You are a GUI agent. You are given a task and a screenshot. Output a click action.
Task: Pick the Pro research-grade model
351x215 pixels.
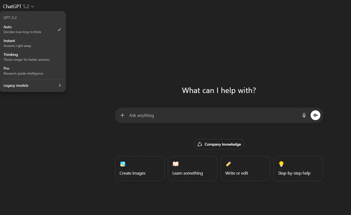point(33,71)
